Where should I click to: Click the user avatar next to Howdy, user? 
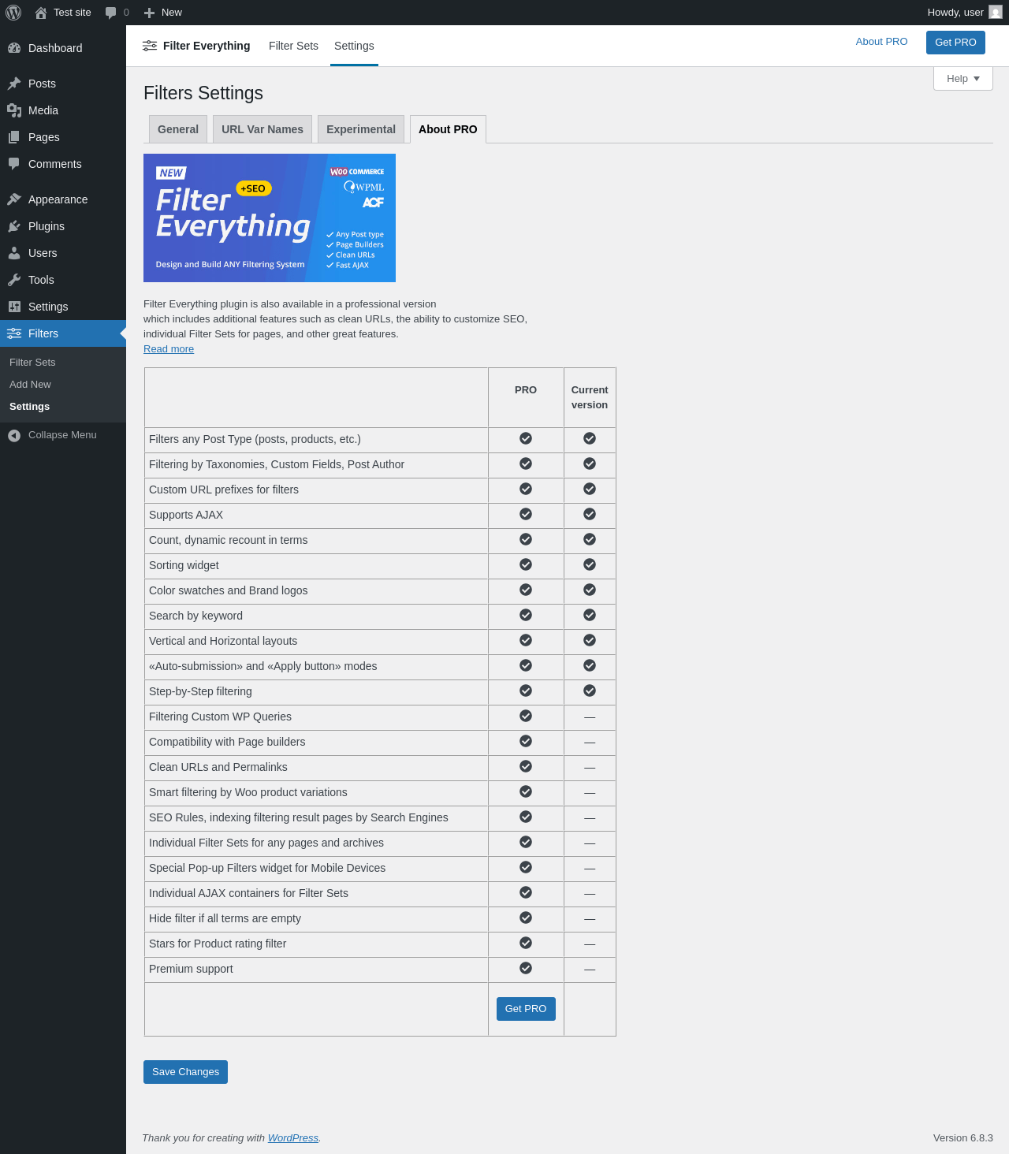pyautogui.click(x=996, y=13)
